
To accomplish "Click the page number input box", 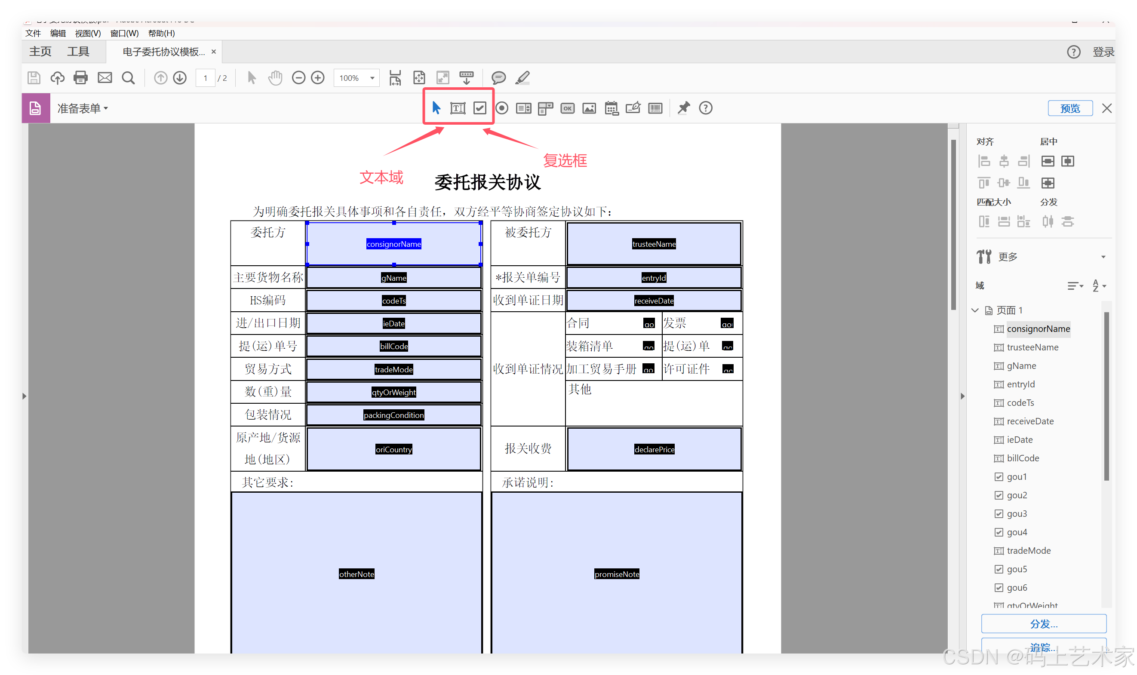I will click(205, 78).
